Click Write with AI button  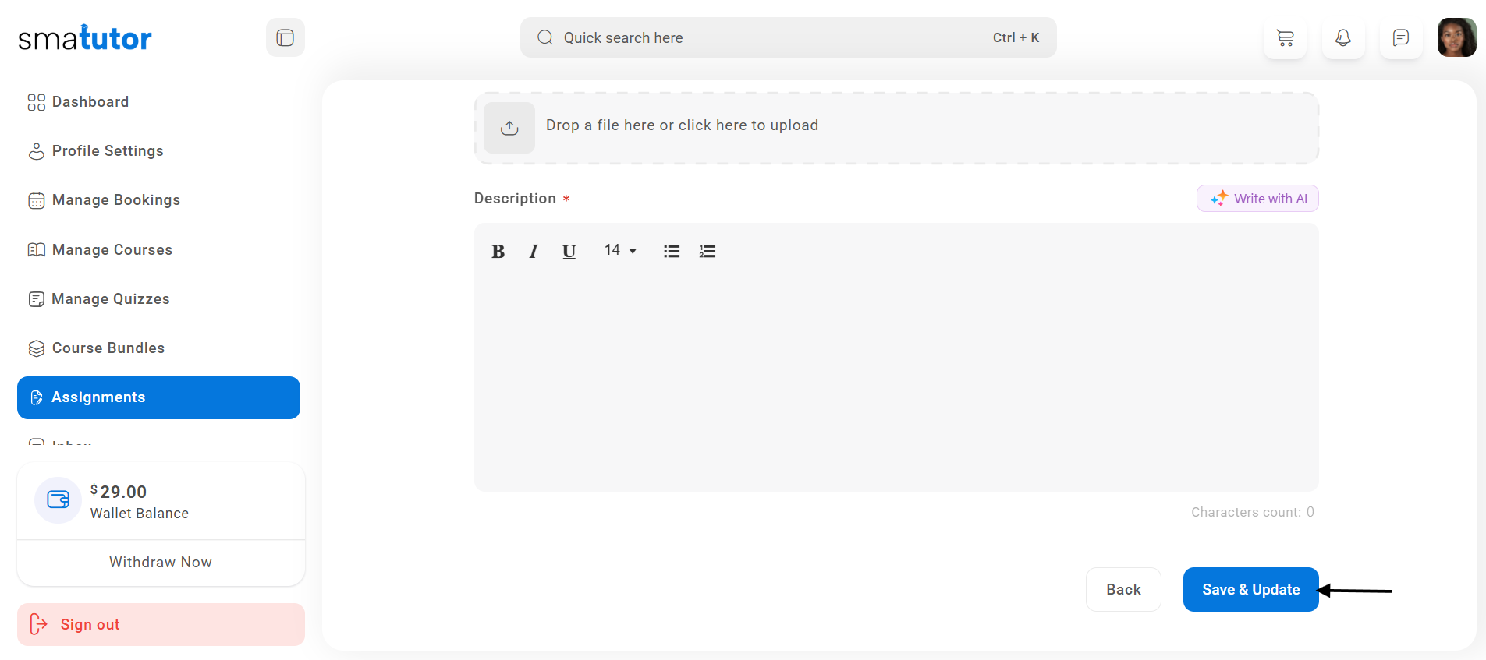[1257, 199]
